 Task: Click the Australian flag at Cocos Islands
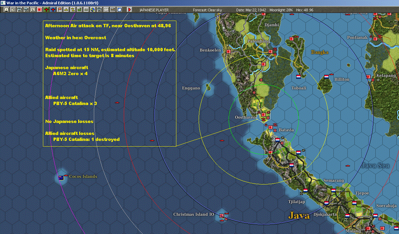pyautogui.click(x=61, y=178)
